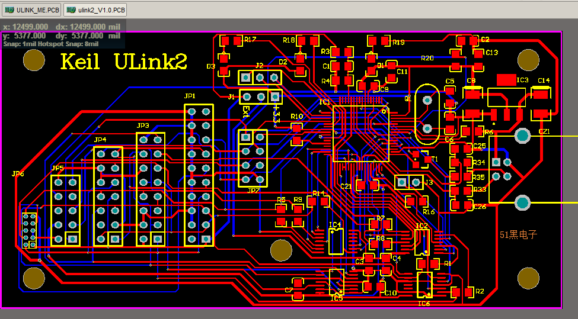Click the R19 resistor label
Screen dimensions: 578x319
point(398,42)
